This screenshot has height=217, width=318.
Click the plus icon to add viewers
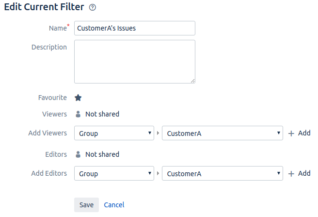291,134
